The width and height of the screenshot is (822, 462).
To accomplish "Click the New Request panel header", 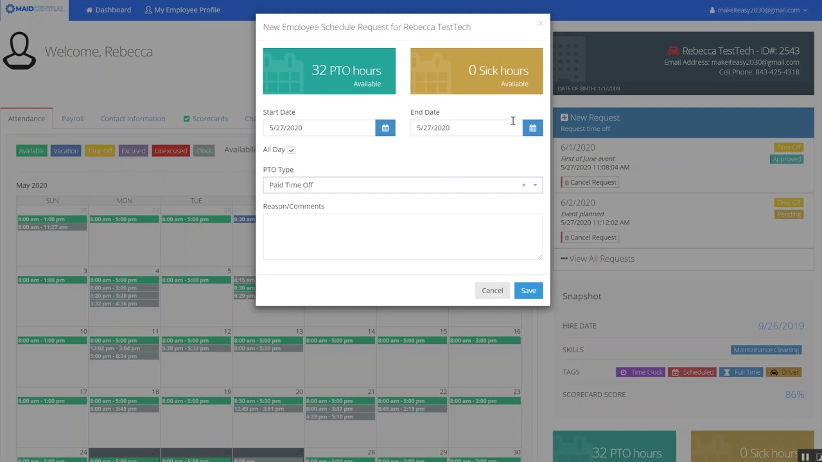I will (x=683, y=122).
